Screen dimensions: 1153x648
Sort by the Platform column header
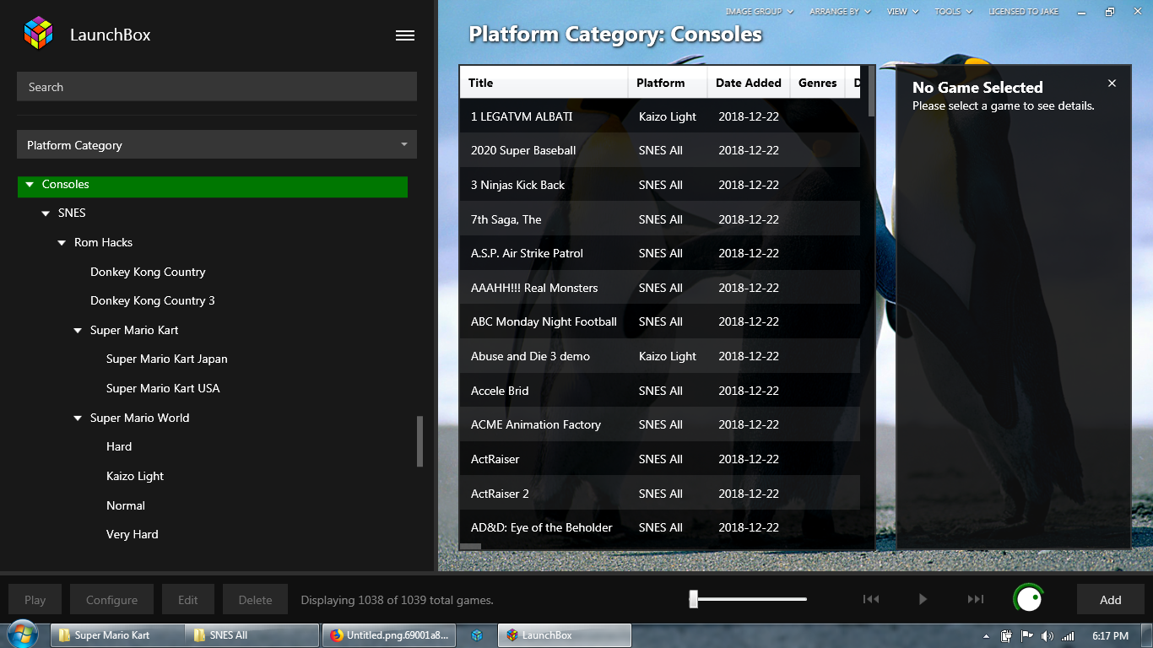(668, 83)
